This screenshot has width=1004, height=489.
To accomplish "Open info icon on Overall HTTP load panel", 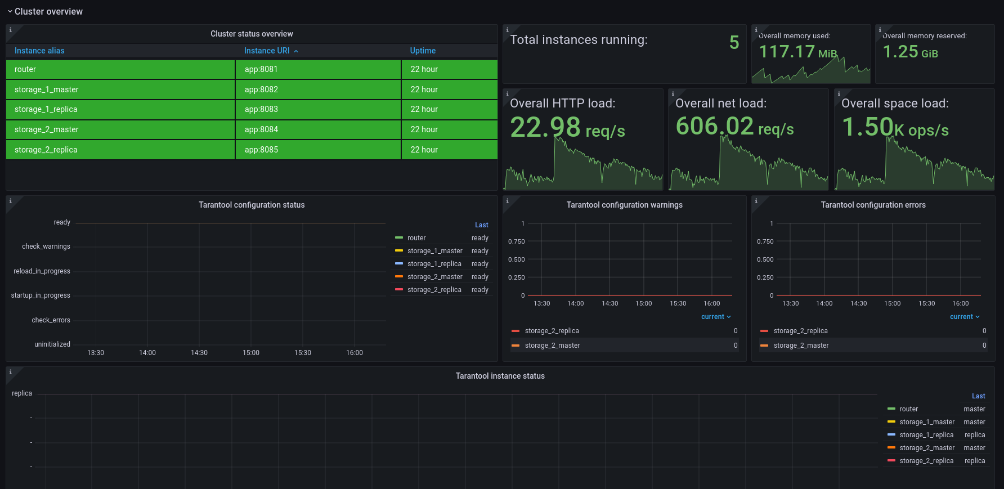I will [x=507, y=94].
